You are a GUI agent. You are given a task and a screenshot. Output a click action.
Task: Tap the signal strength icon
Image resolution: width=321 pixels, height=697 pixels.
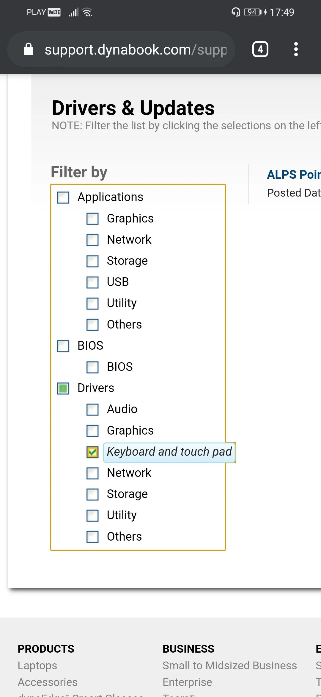tap(73, 12)
